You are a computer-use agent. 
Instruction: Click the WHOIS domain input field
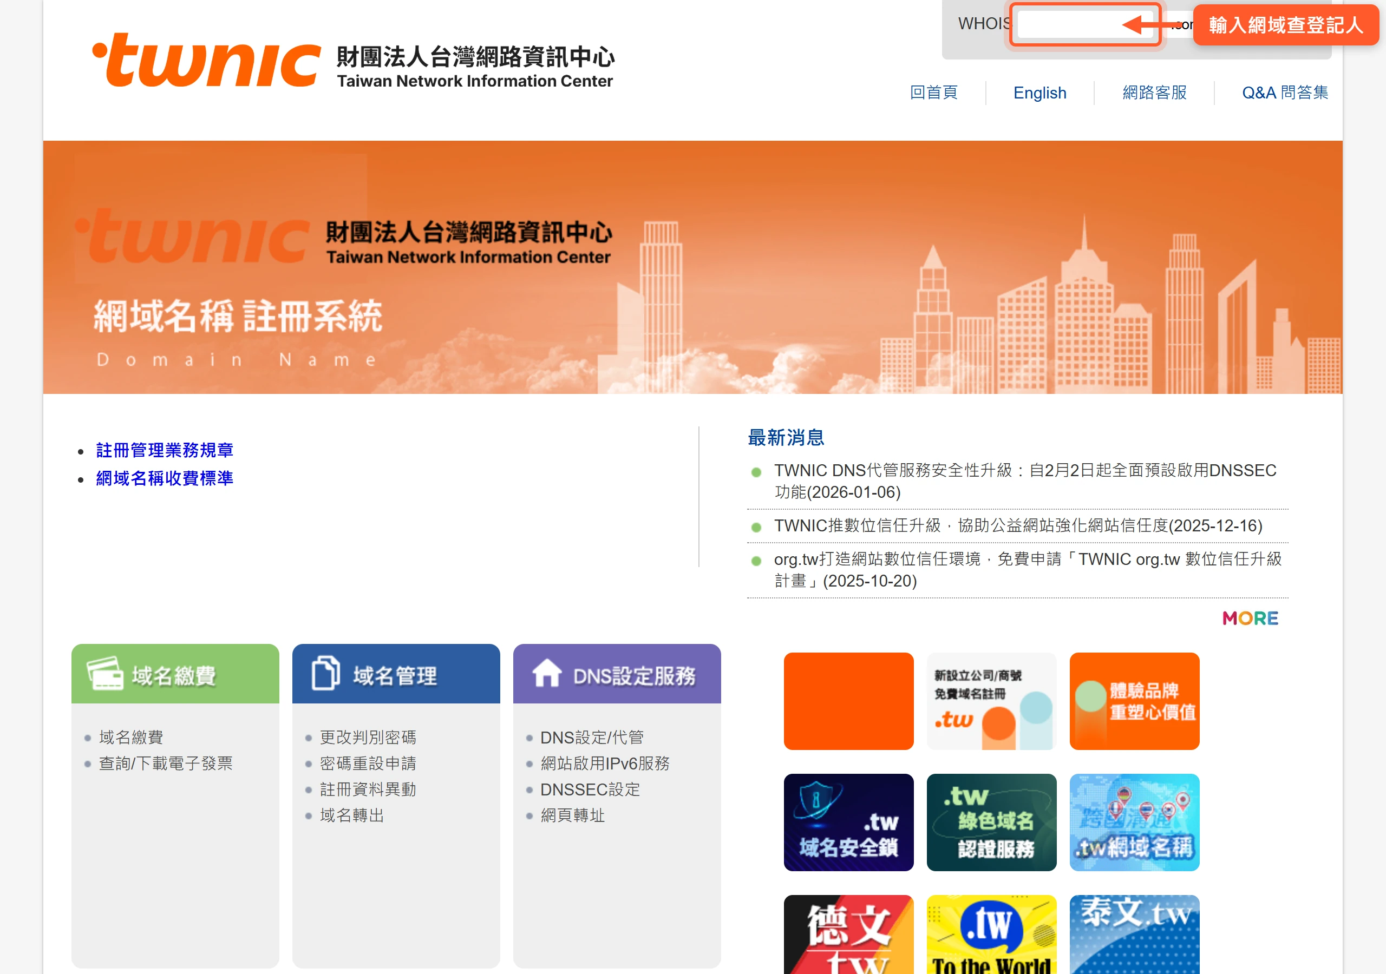pos(1085,25)
